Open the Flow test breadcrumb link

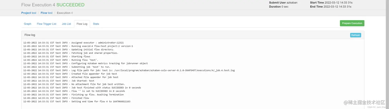(47, 13)
